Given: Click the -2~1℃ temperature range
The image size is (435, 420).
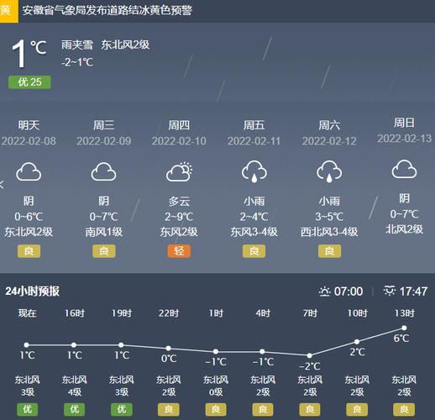Looking at the screenshot, I should [x=77, y=62].
